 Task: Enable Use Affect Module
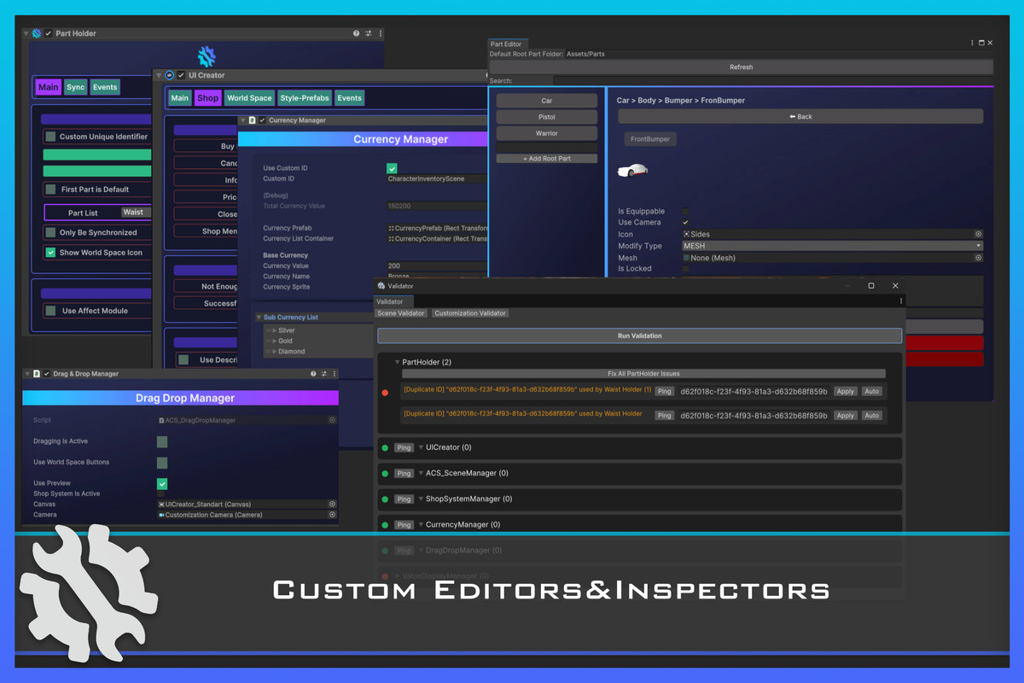click(x=51, y=311)
